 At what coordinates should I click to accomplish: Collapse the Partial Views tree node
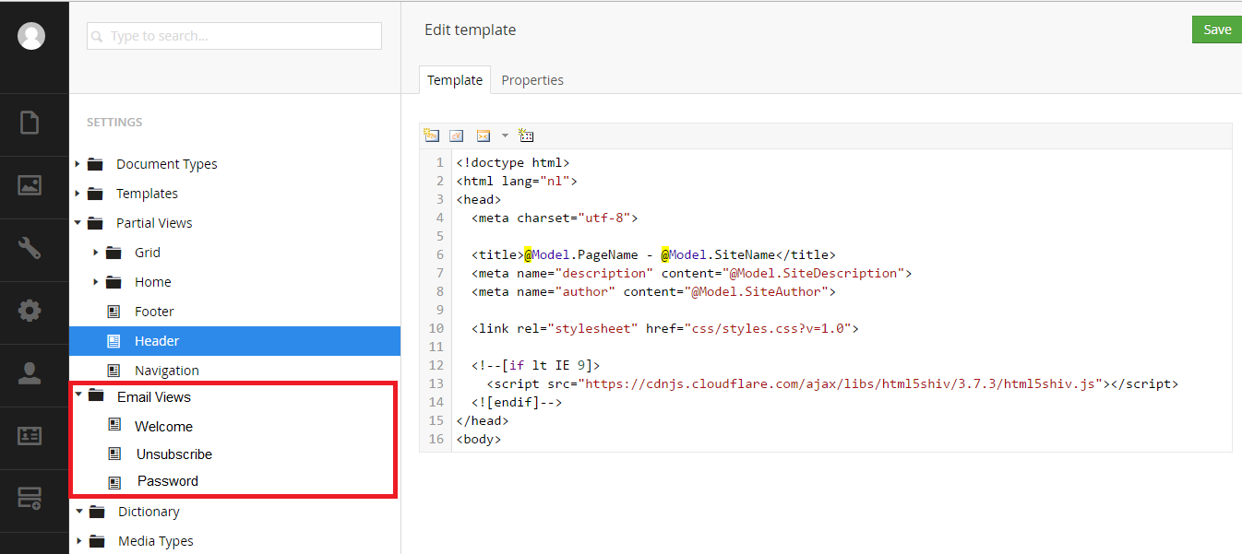click(78, 222)
